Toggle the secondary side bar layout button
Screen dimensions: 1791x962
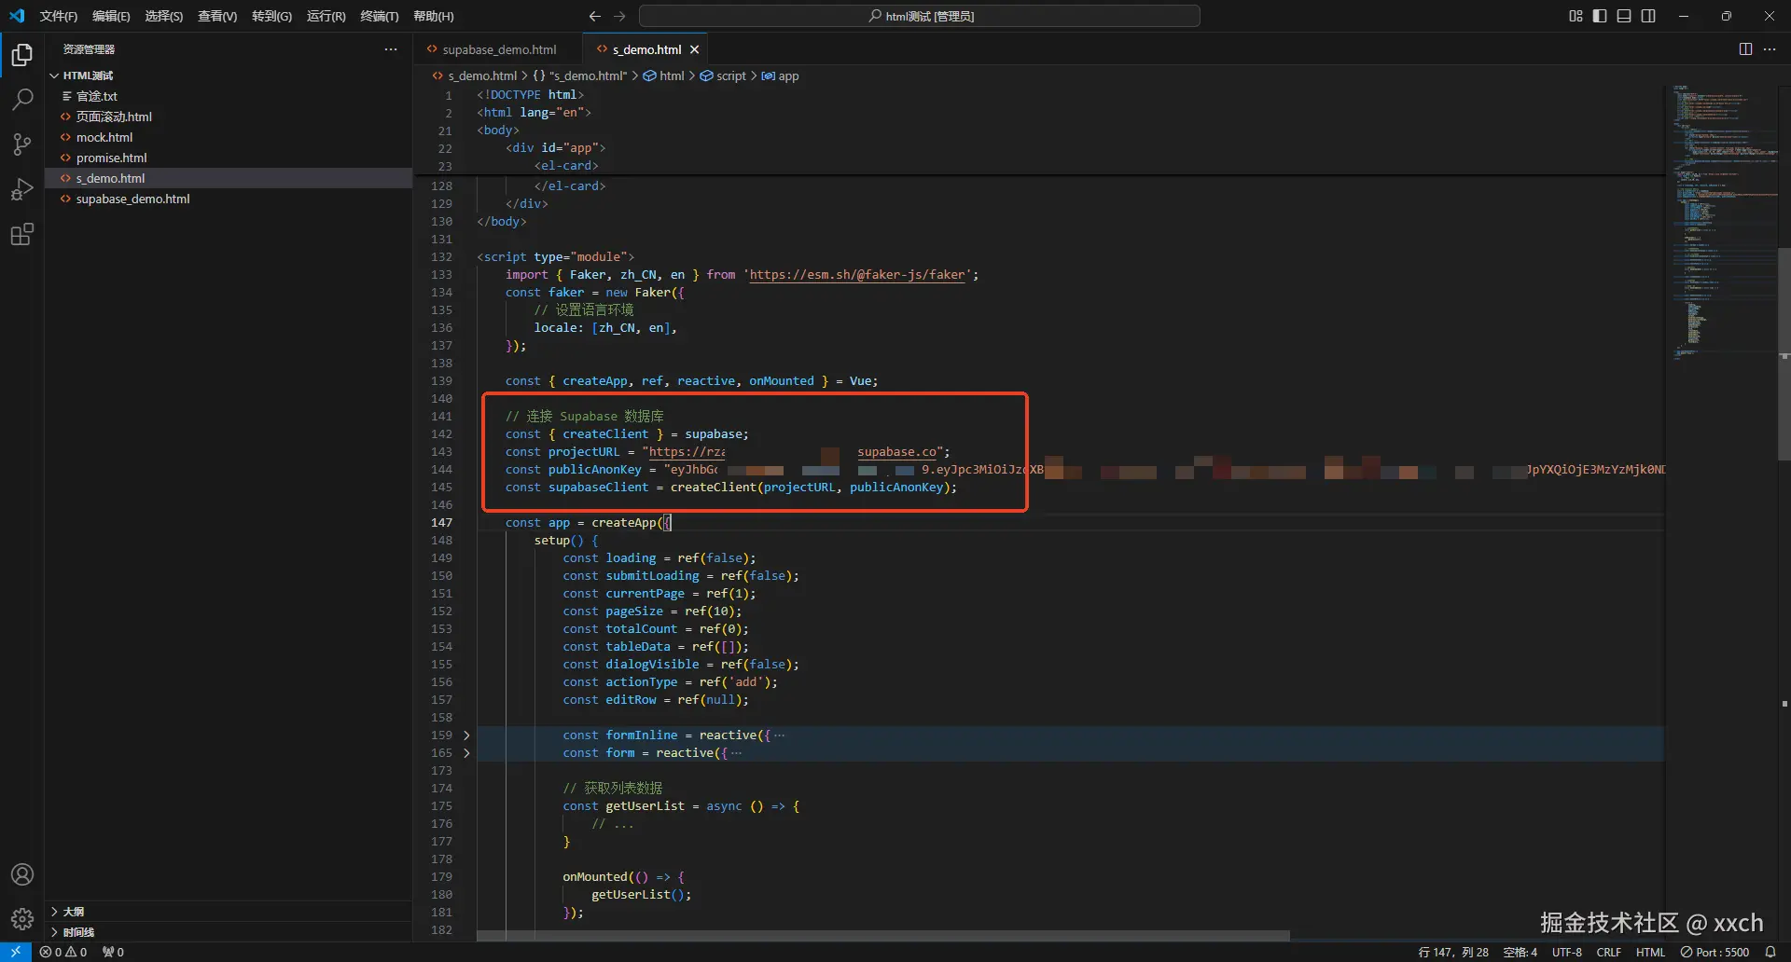(x=1648, y=16)
